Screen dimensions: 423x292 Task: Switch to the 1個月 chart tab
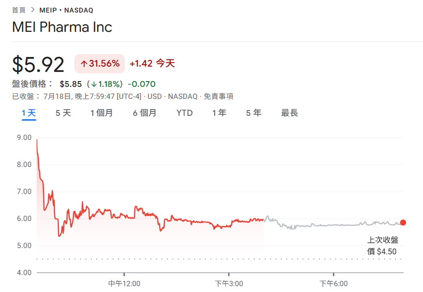pos(102,113)
